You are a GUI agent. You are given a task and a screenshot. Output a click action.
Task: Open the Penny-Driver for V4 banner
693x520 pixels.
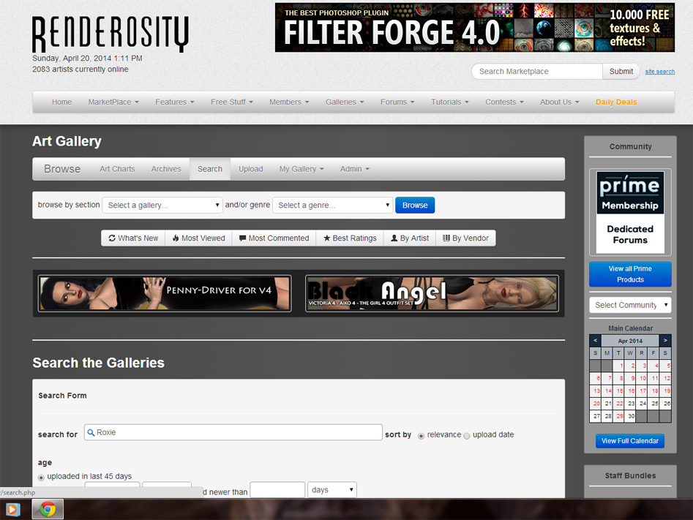pyautogui.click(x=165, y=293)
